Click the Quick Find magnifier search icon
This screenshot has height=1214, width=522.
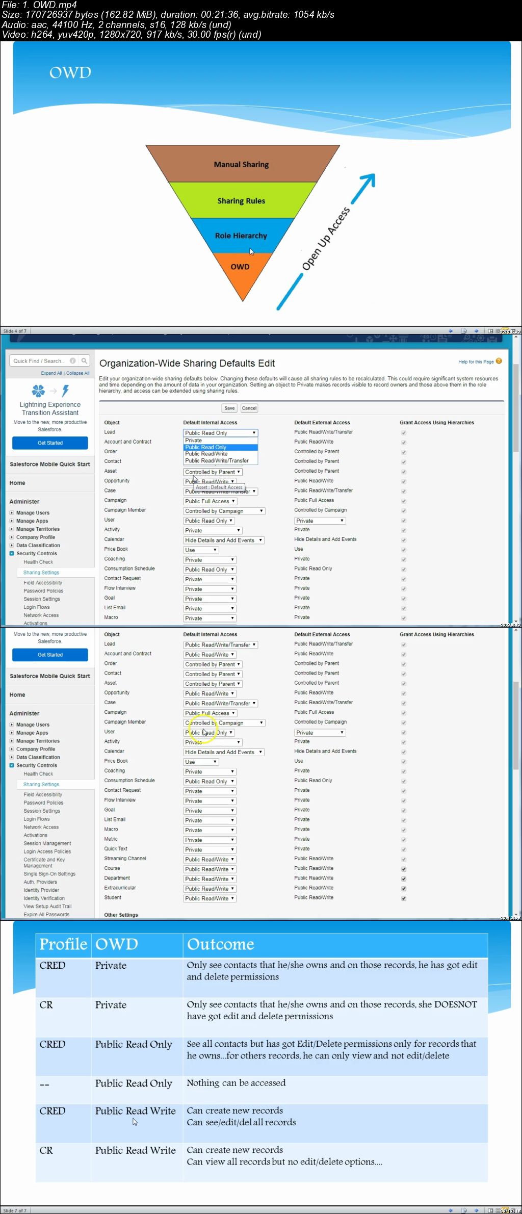click(84, 361)
